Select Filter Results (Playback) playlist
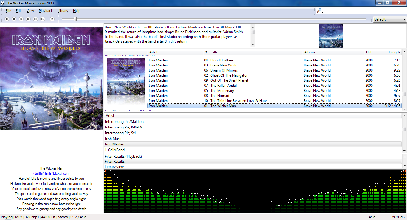The width and height of the screenshot is (407, 220). point(253,157)
